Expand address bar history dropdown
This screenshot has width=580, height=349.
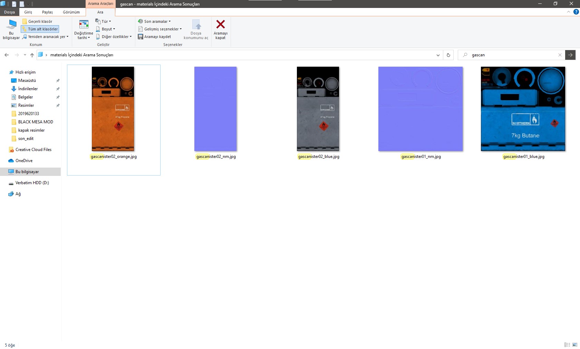[x=438, y=55]
